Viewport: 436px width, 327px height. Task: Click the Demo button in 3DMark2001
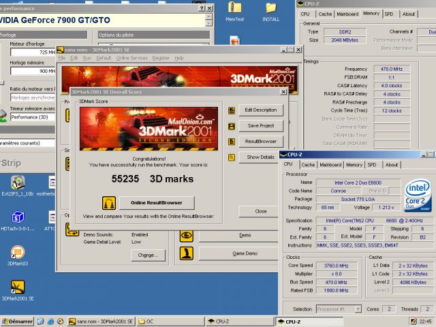(238, 236)
